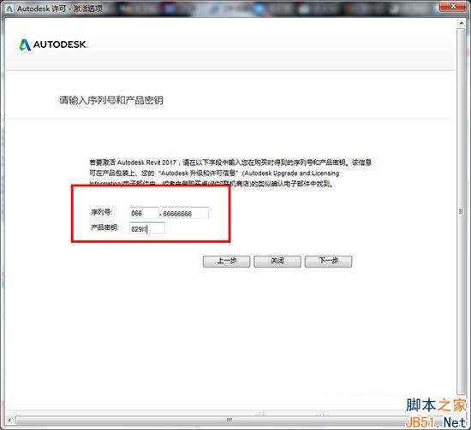Focus the serial number field containing 66666666

point(185,213)
